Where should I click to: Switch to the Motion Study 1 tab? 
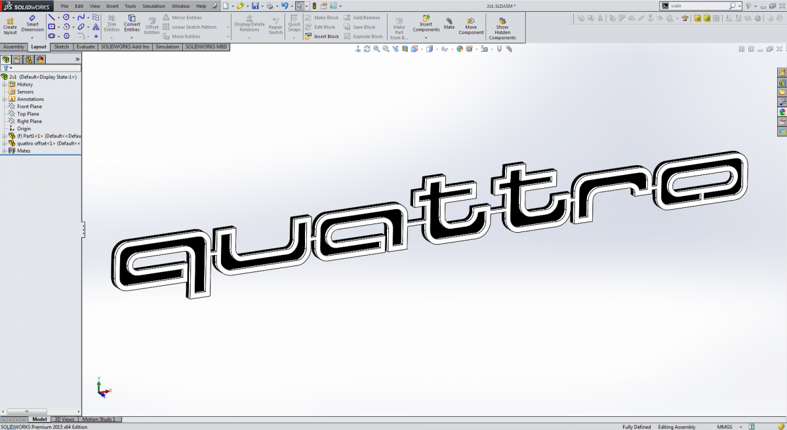coord(100,419)
